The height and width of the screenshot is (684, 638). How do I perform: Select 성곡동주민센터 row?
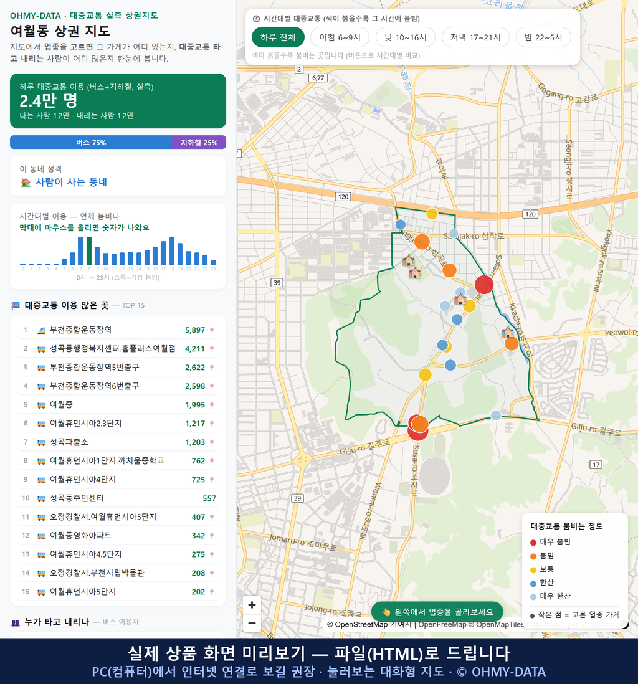[x=118, y=498]
